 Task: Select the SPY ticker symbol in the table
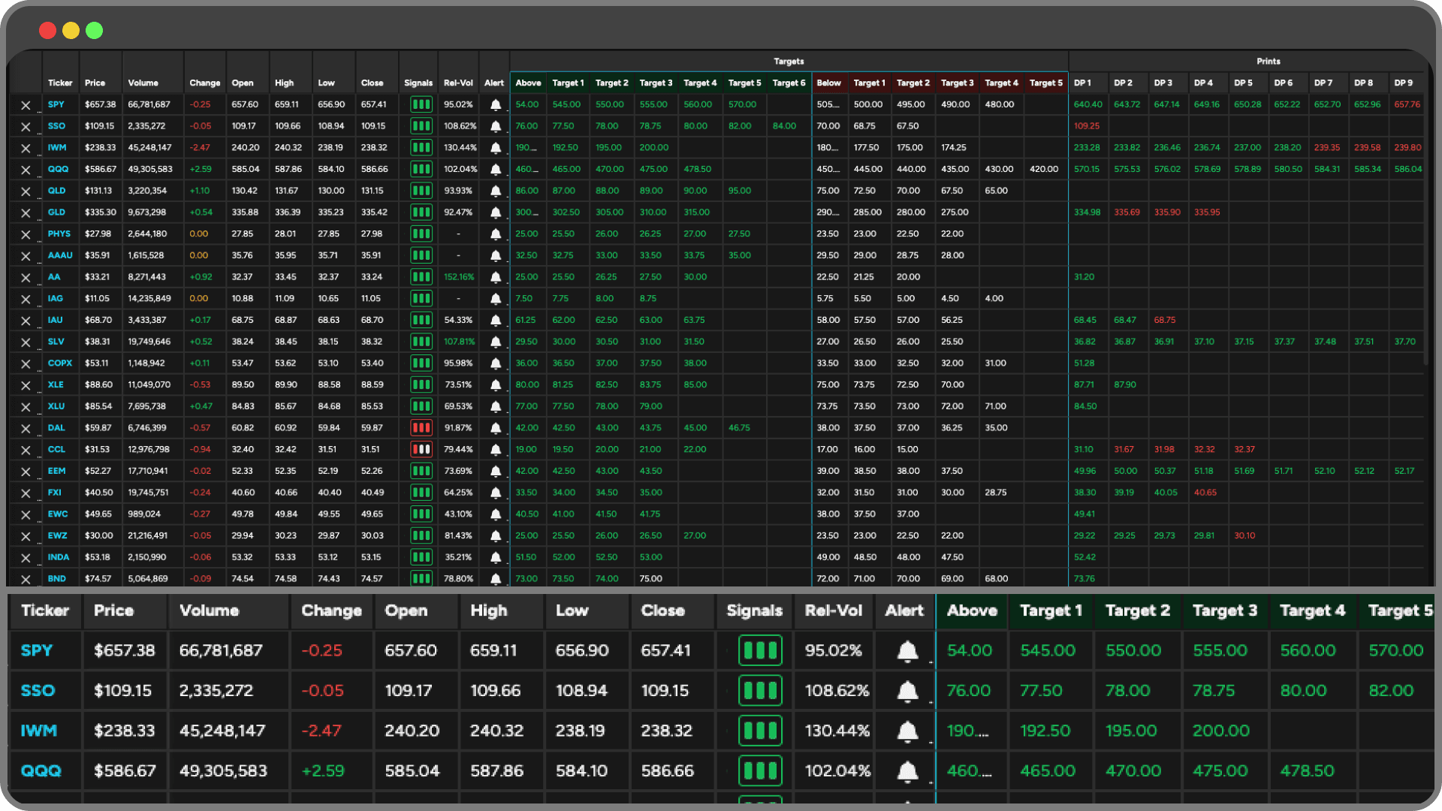57,104
